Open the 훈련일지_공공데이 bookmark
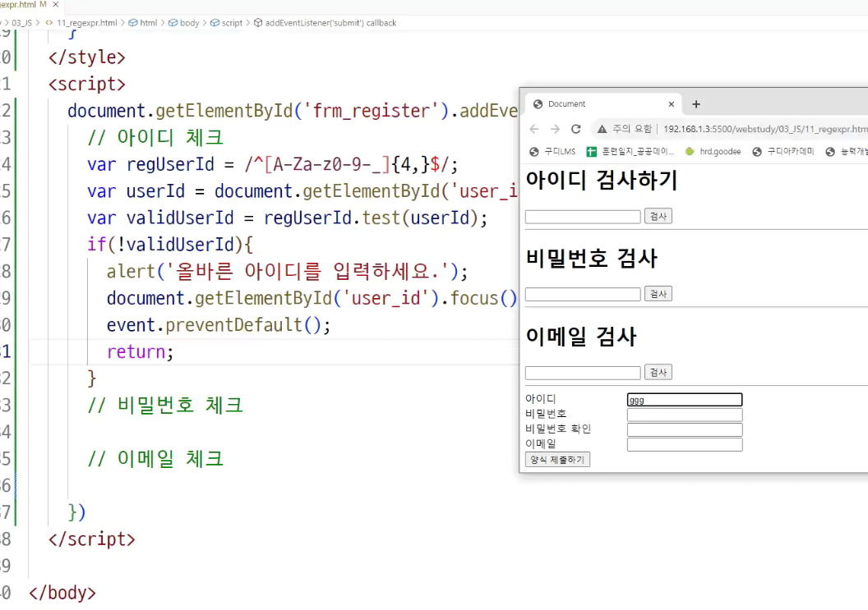The width and height of the screenshot is (868, 610). tap(630, 152)
